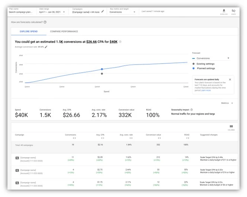Click Existing settings legend entry

click(203, 64)
